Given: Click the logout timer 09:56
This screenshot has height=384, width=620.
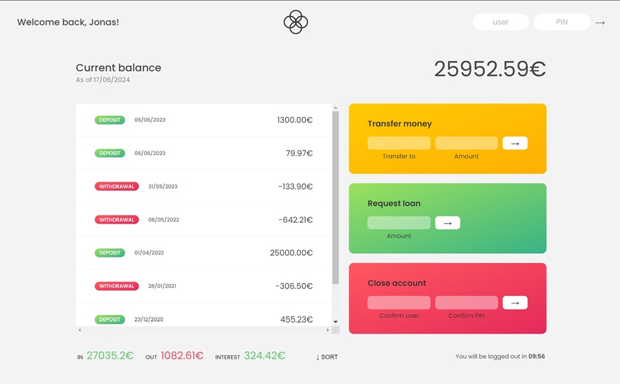Looking at the screenshot, I should pos(537,356).
